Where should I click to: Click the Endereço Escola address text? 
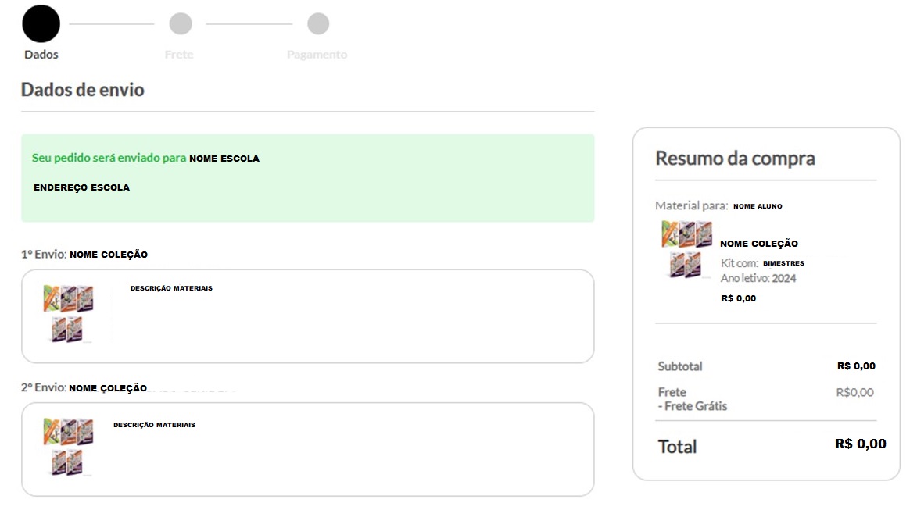point(82,187)
